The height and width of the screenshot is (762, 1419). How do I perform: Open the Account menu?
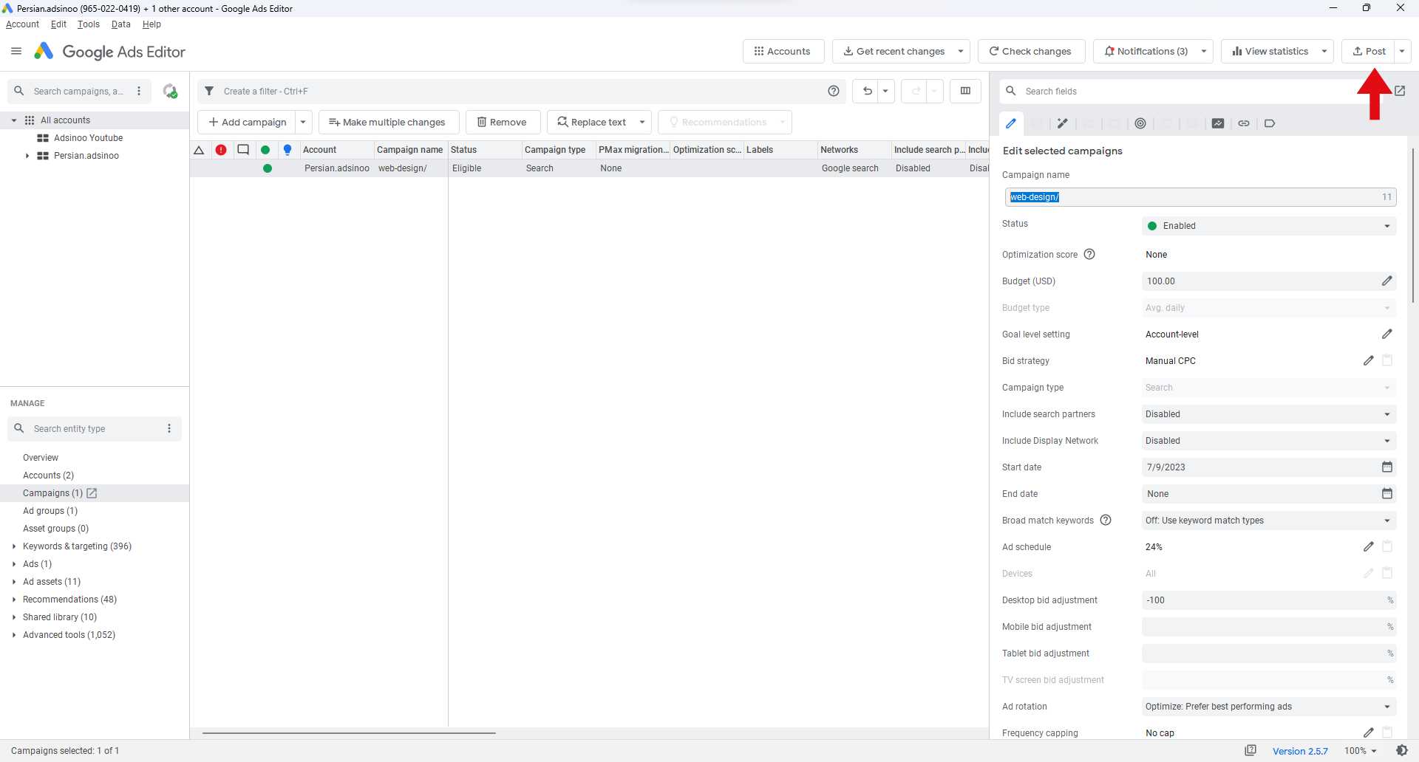pyautogui.click(x=22, y=24)
